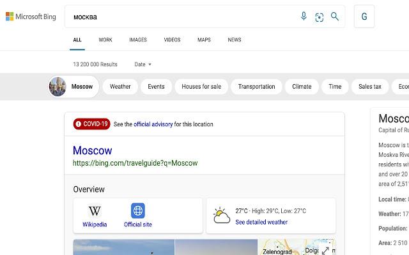This screenshot has height=255, width=409.
Task: Click the Zelenograd map thumbnail
Action: click(297, 247)
